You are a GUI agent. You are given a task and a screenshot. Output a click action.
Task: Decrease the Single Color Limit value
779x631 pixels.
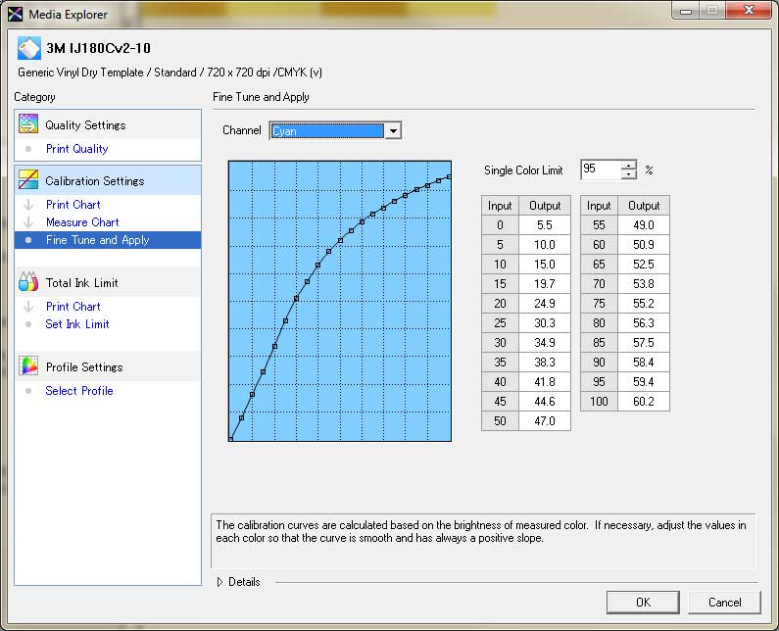pos(629,174)
